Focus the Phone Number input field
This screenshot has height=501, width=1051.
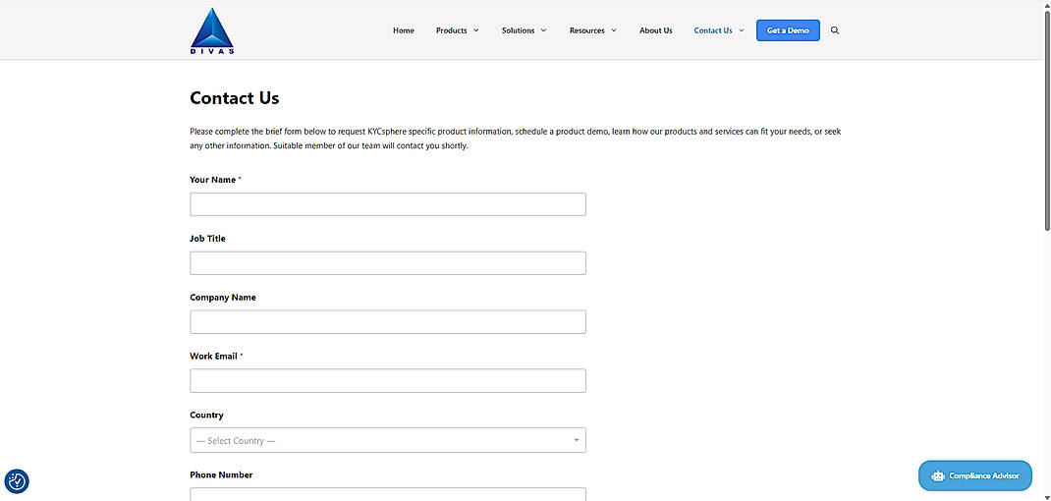click(388, 494)
